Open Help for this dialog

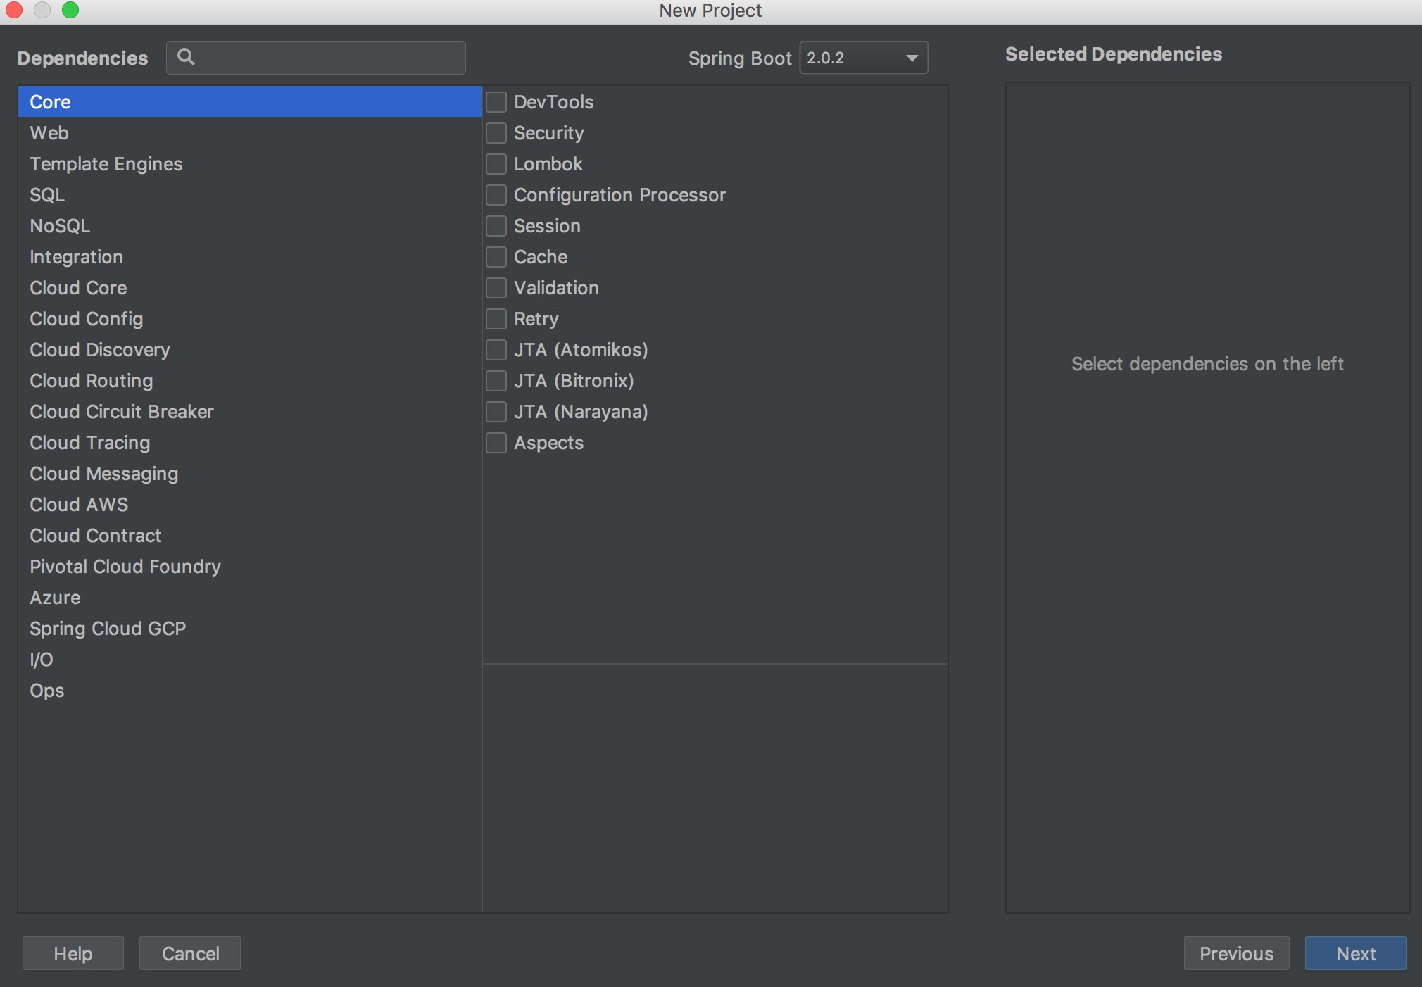pos(73,953)
